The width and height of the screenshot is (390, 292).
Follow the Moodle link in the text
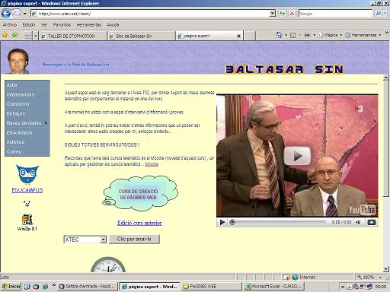click(152, 164)
